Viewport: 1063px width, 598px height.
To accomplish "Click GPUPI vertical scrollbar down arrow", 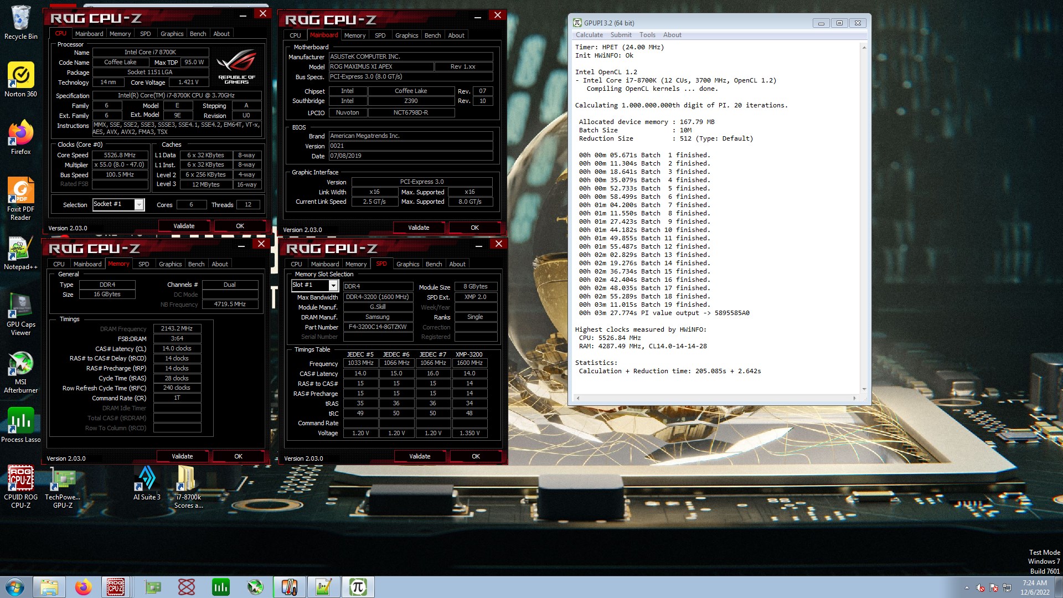I will point(864,389).
